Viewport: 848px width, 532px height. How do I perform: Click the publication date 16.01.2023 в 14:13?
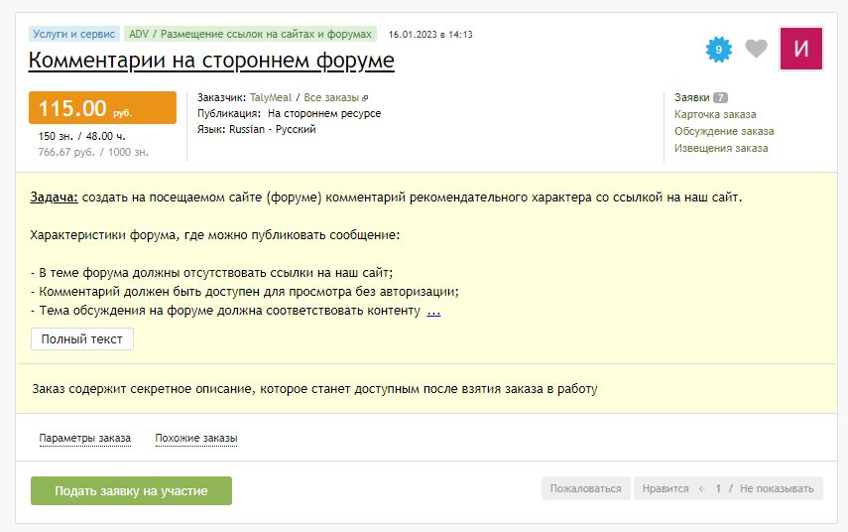[x=430, y=34]
